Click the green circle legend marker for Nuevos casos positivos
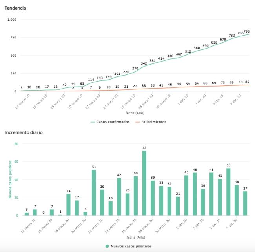This screenshot has width=255, height=252. (107, 246)
